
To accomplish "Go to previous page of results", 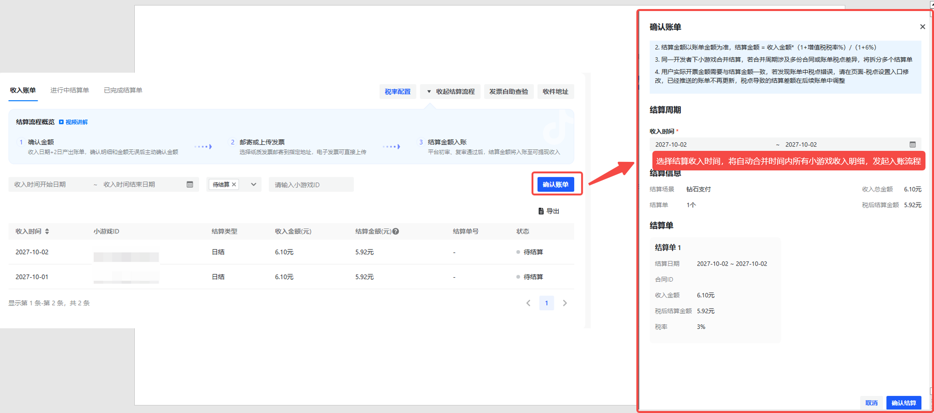I will click(528, 303).
